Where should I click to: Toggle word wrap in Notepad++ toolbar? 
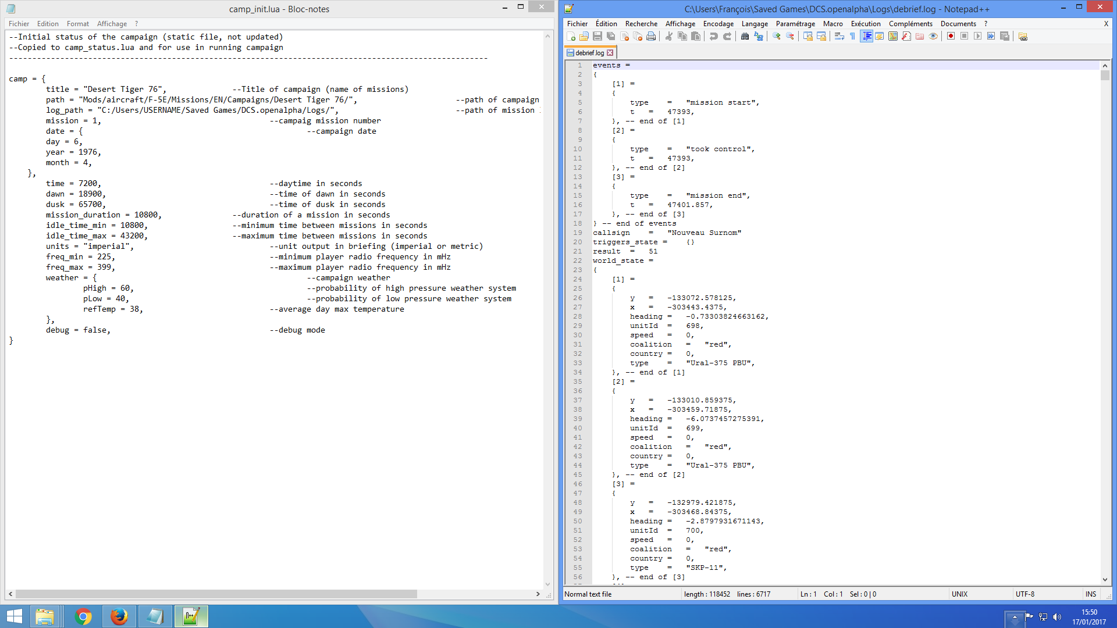point(839,36)
